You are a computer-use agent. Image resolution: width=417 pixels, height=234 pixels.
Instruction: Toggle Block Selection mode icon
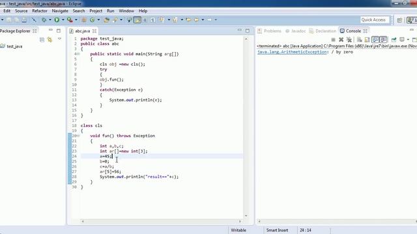(145, 19)
